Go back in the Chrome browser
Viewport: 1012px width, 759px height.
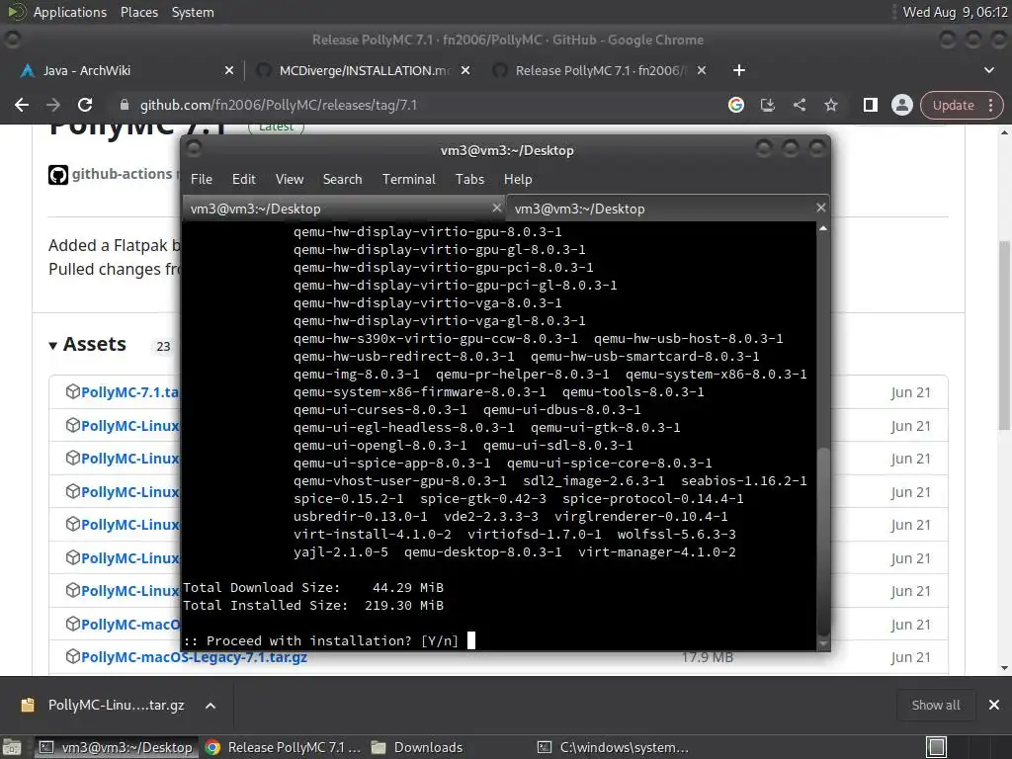(x=22, y=105)
